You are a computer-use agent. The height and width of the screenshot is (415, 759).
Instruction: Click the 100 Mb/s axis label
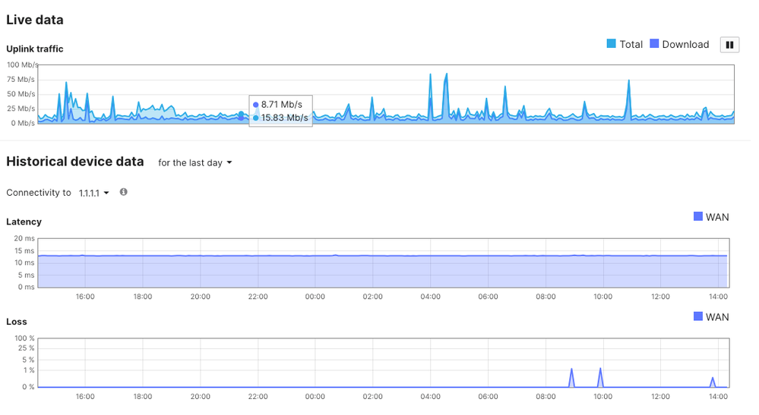coord(22,64)
